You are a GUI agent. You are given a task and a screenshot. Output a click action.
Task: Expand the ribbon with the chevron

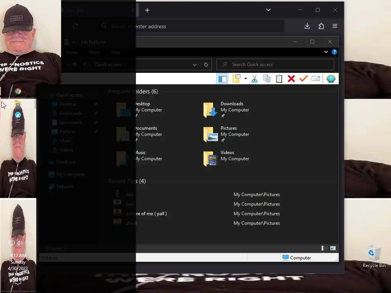pyautogui.click(x=326, y=52)
